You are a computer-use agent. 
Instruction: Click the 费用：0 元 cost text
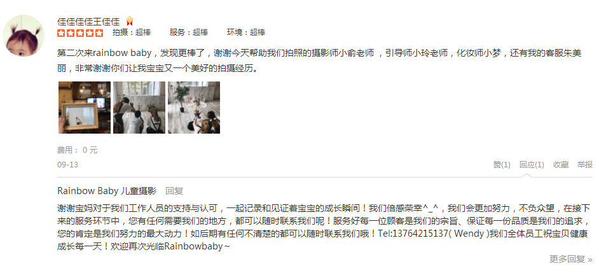(x=77, y=150)
